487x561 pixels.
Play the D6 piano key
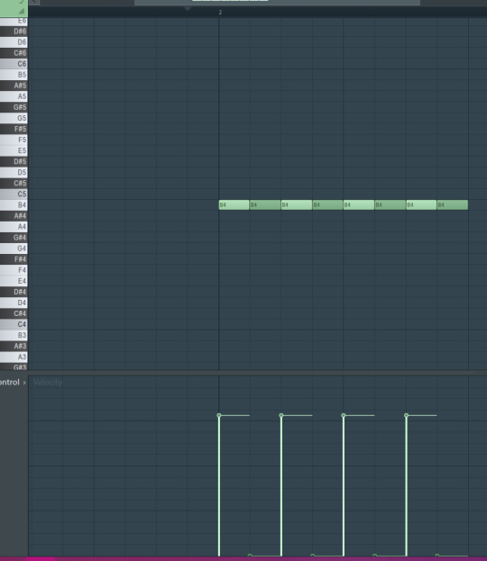[14, 42]
